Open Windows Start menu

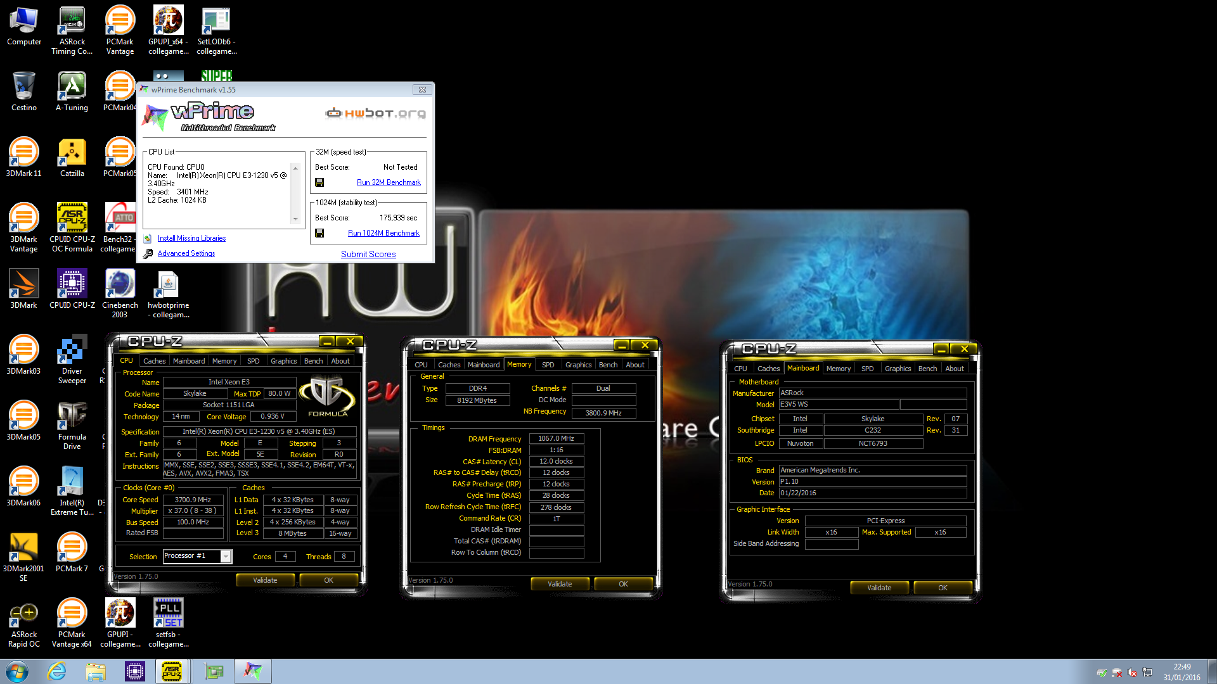pyautogui.click(x=17, y=671)
